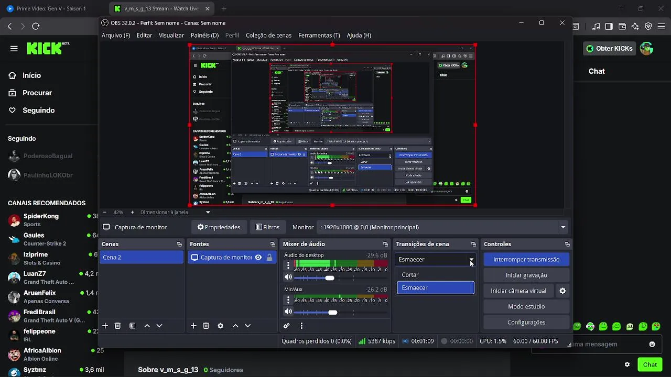The width and height of the screenshot is (671, 377).
Task: Open the Mic/Aux options three-dots
Action: [288, 300]
